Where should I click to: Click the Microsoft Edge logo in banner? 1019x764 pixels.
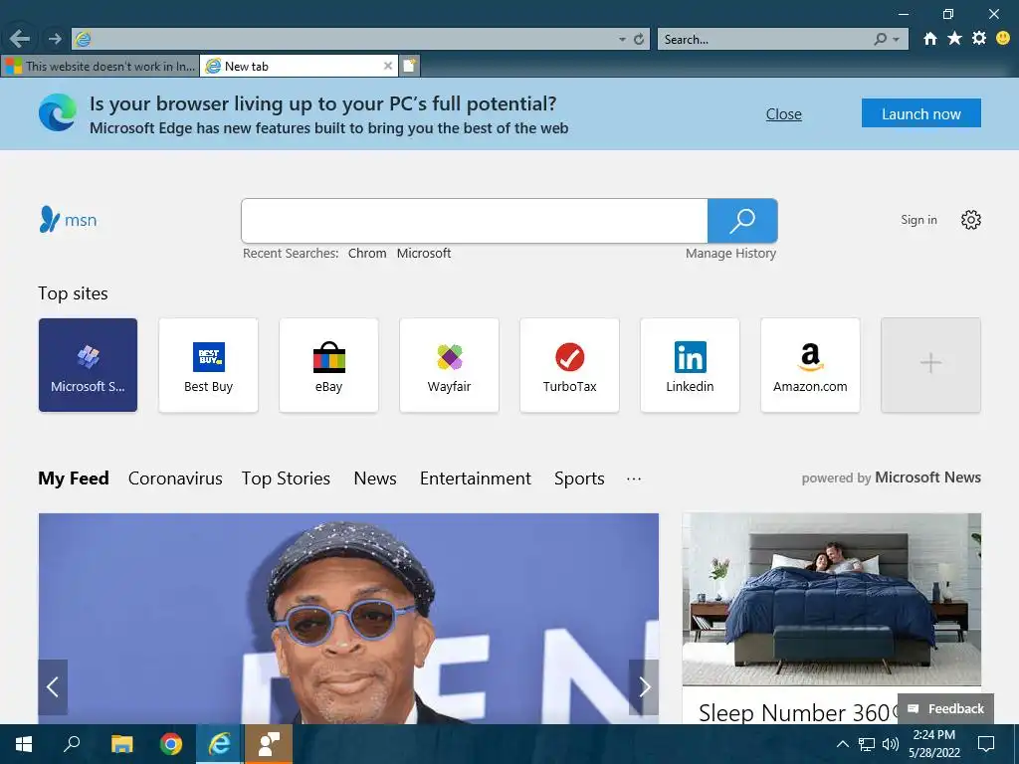click(57, 113)
